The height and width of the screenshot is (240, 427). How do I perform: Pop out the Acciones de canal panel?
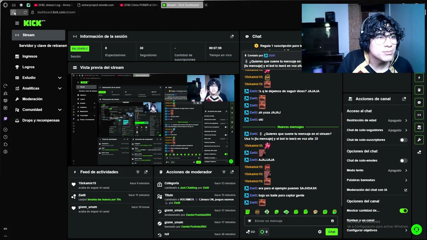coord(404,99)
